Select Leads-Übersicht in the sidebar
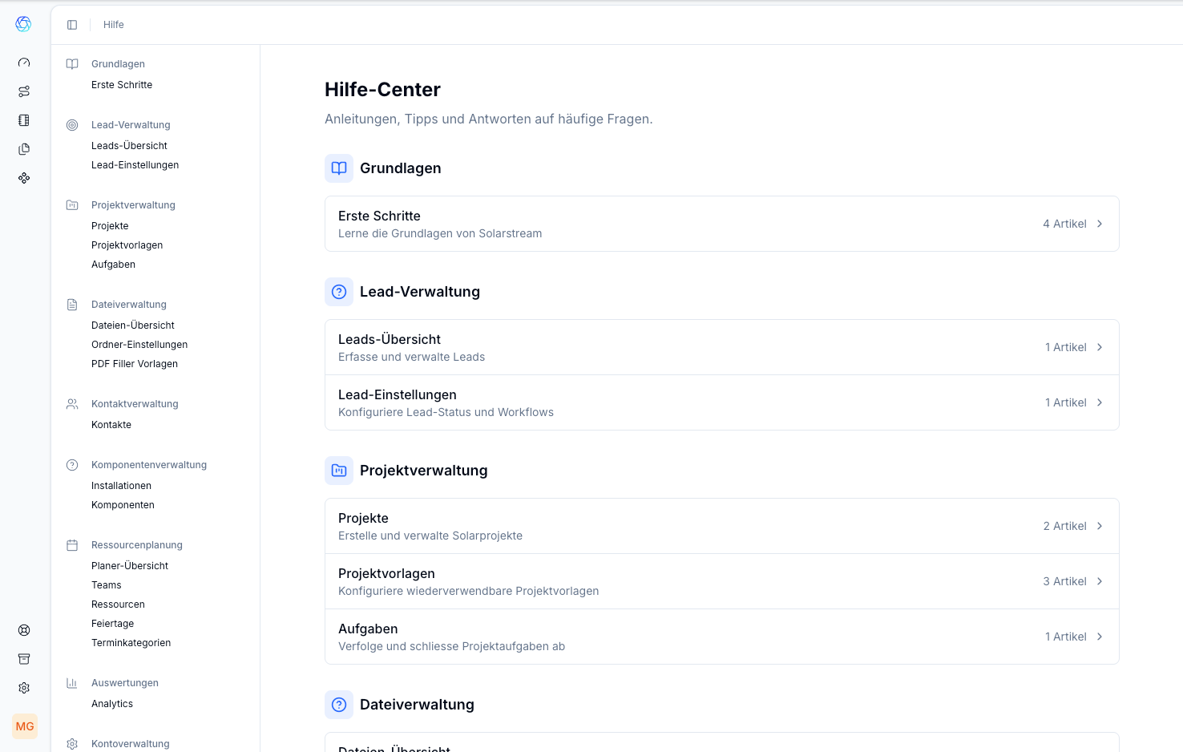The height and width of the screenshot is (752, 1183). 129,146
